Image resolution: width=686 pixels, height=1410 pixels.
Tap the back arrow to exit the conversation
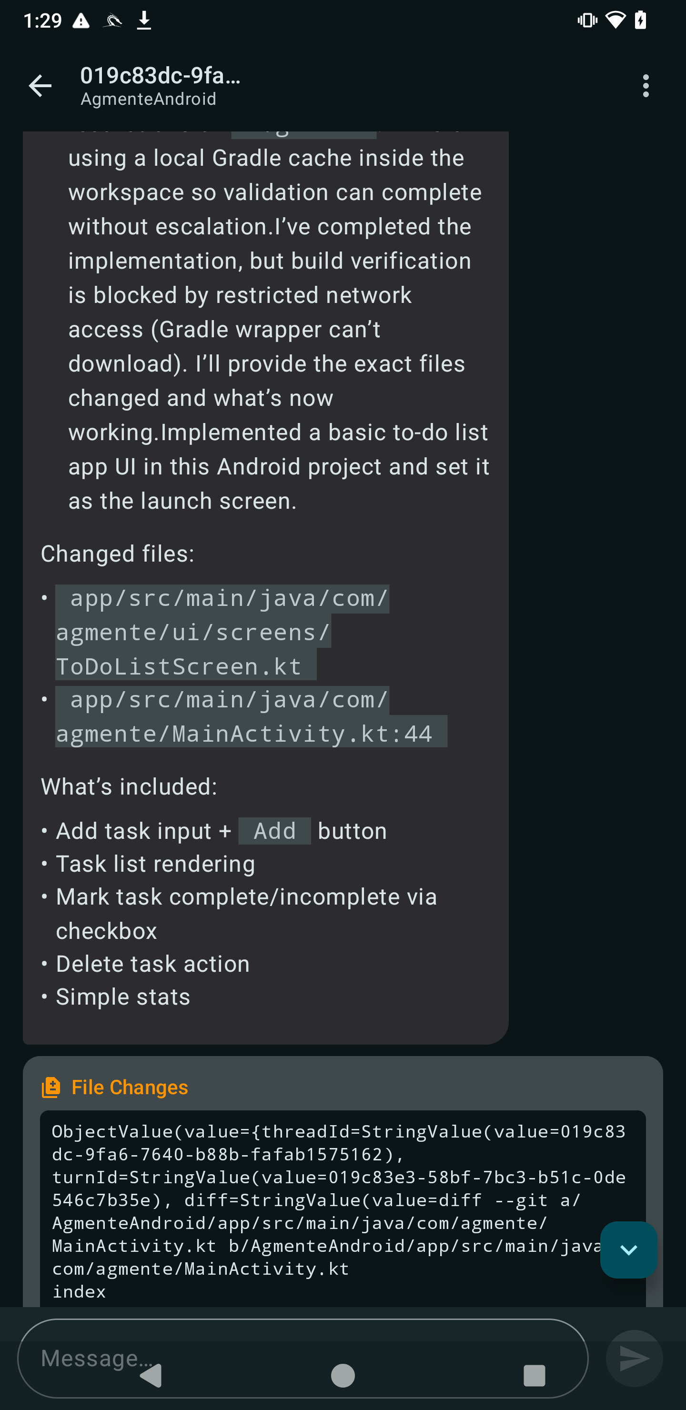[40, 85]
